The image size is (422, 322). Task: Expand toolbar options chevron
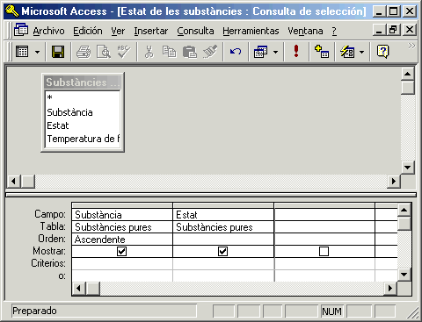411,46
